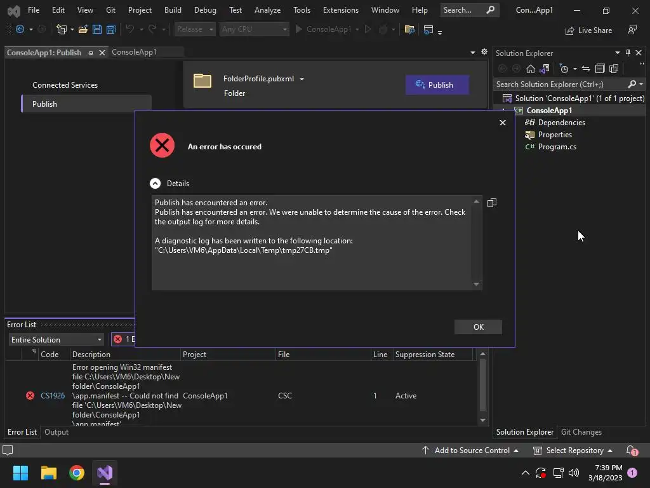The image size is (650, 488).
Task: Toggle auto-hide pin on Solution Explorer
Action: coord(628,53)
